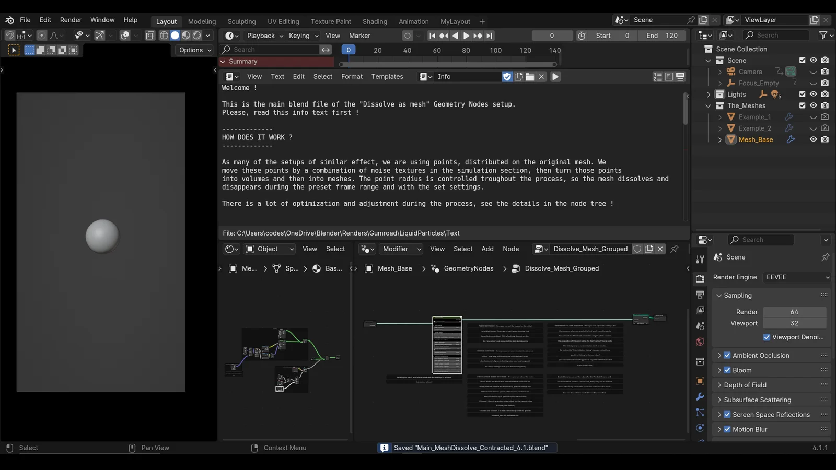Hide Mesh_Base using its eye visibility toggle
836x470 pixels.
813,139
